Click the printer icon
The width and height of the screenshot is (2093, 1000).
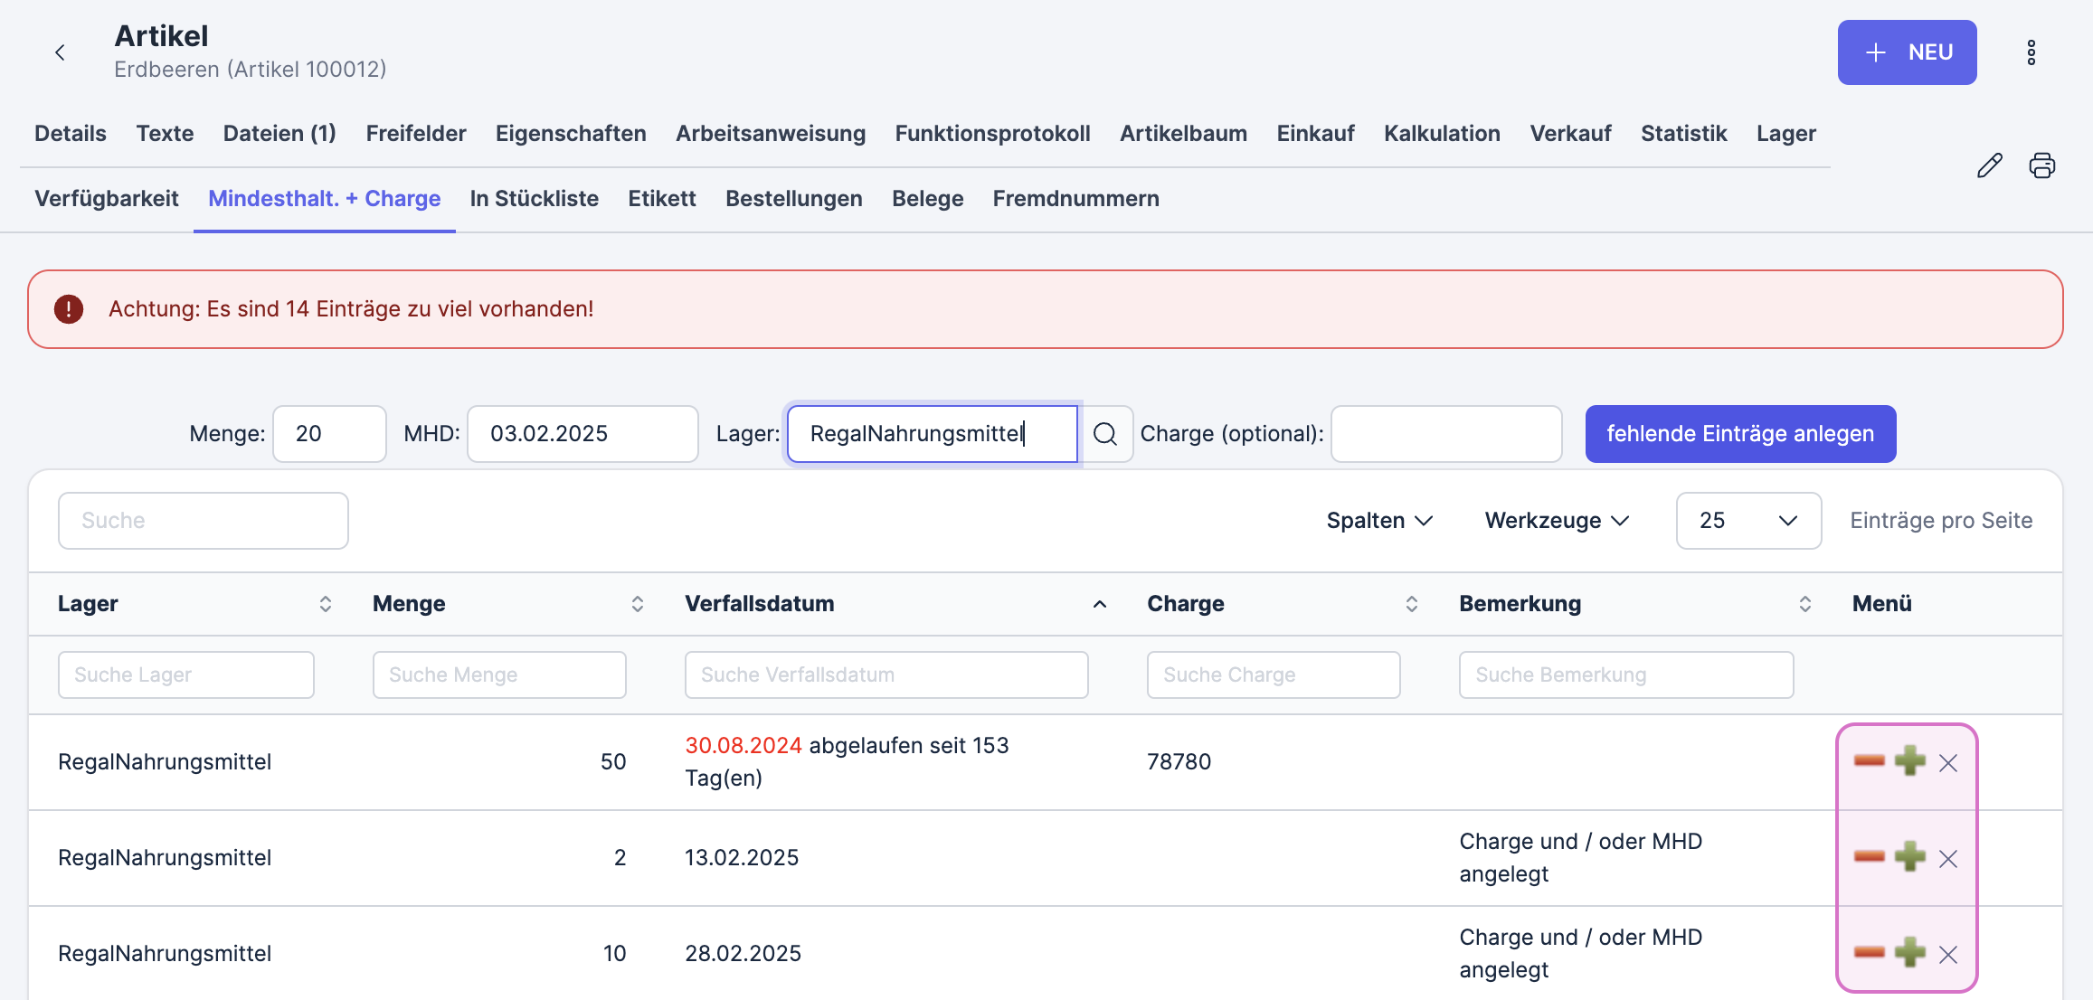[x=2041, y=165]
